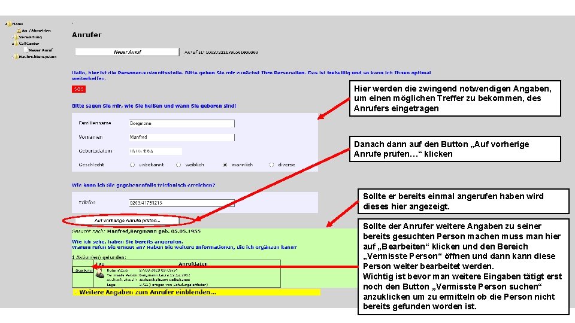
Task: Click the CallCenter folder icon
Action: tap(16, 44)
